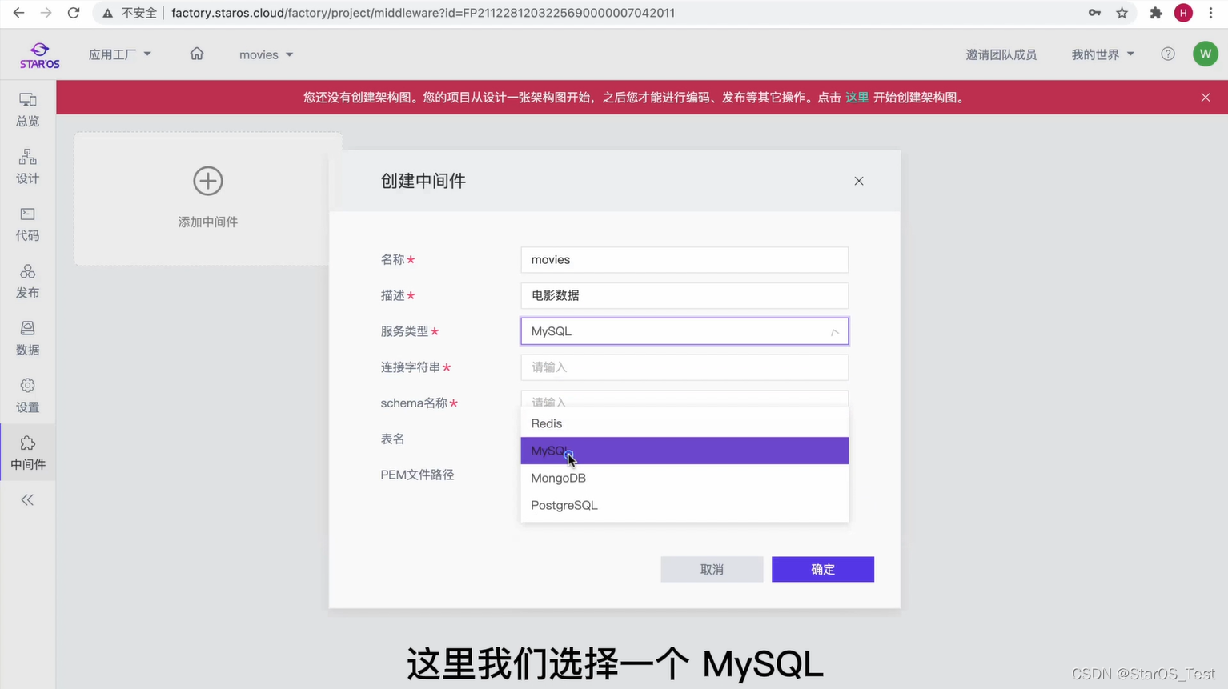The height and width of the screenshot is (689, 1228).
Task: Click the 连接字符串 input field
Action: tap(684, 367)
